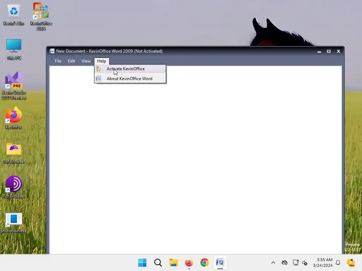362x271 pixels.
Task: Open muted volume tray icon
Action: [x=305, y=263]
